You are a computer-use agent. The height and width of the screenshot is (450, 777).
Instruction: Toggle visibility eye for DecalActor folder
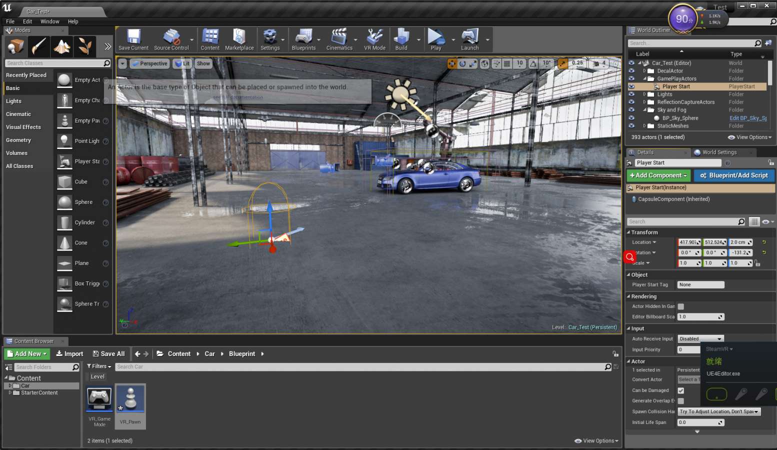tap(631, 71)
